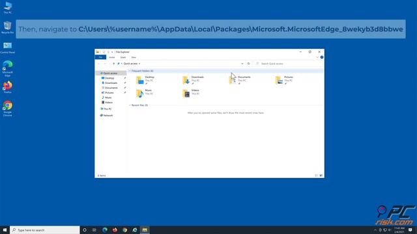Select This PC in navigation pane
The image size is (417, 234).
pyautogui.click(x=107, y=109)
